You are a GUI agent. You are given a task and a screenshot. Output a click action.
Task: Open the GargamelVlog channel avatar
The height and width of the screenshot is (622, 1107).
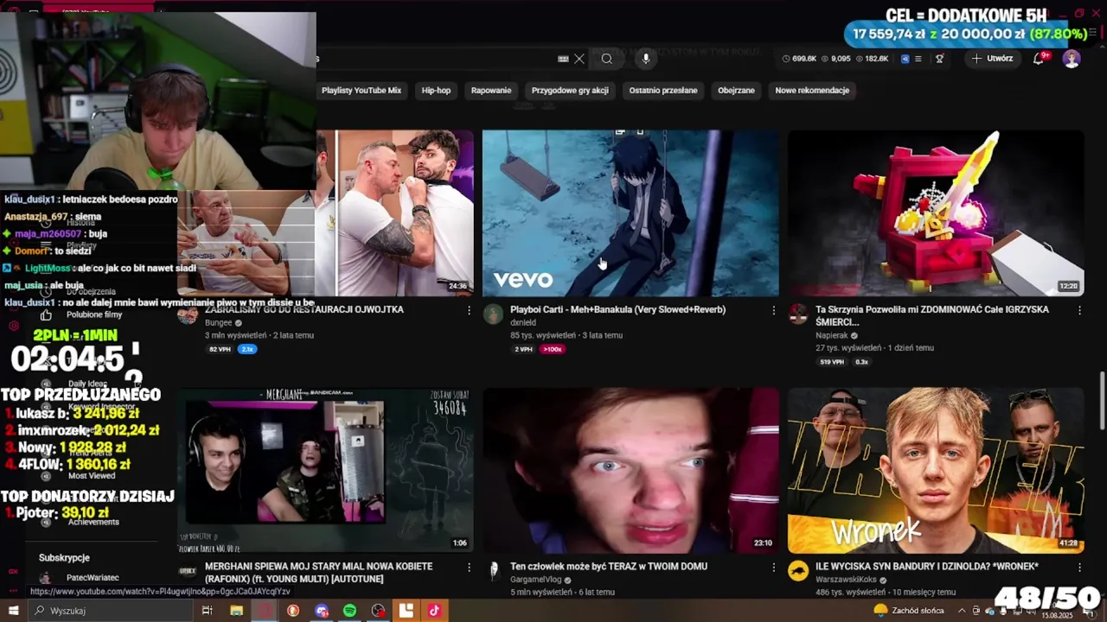click(493, 571)
